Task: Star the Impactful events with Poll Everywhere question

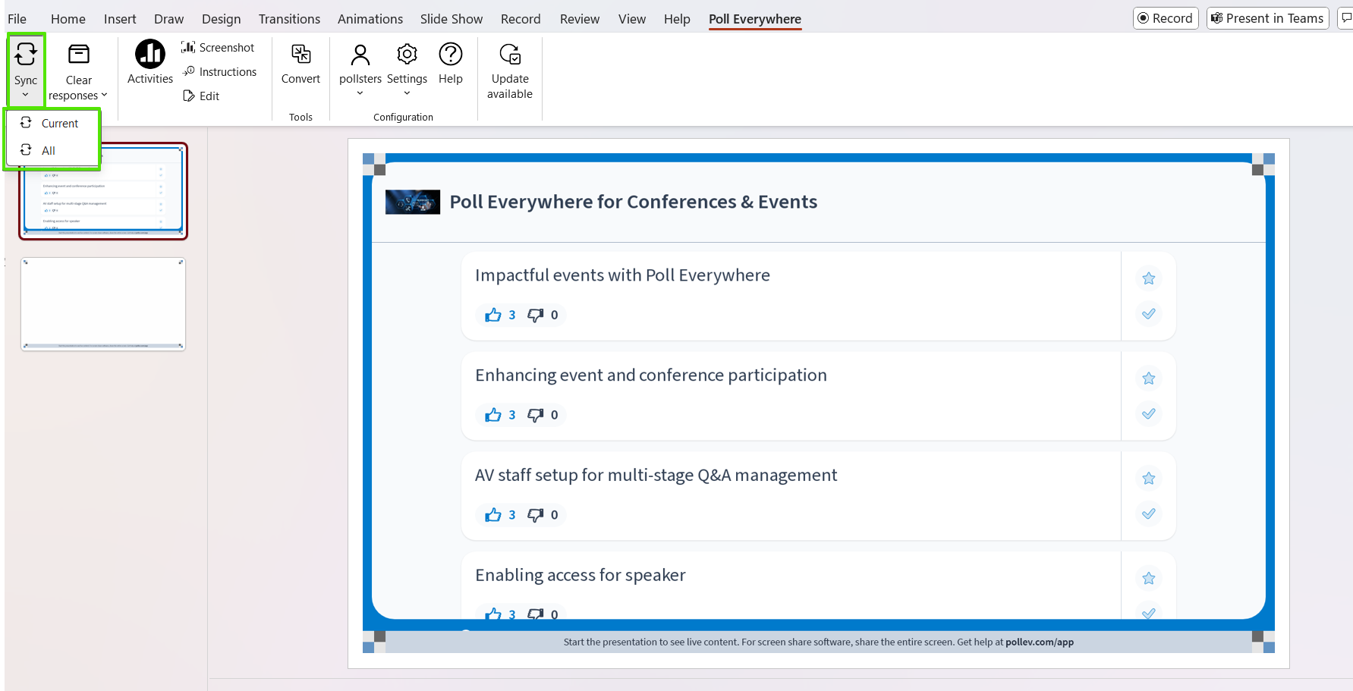Action: point(1149,278)
